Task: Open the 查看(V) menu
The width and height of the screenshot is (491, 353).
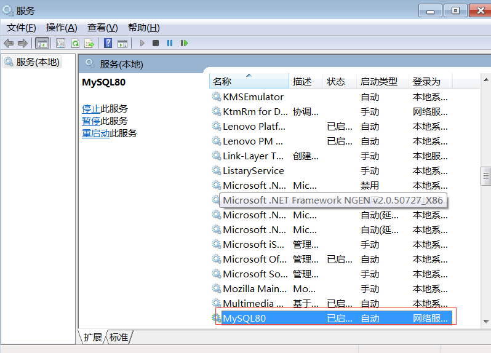Action: pos(102,28)
